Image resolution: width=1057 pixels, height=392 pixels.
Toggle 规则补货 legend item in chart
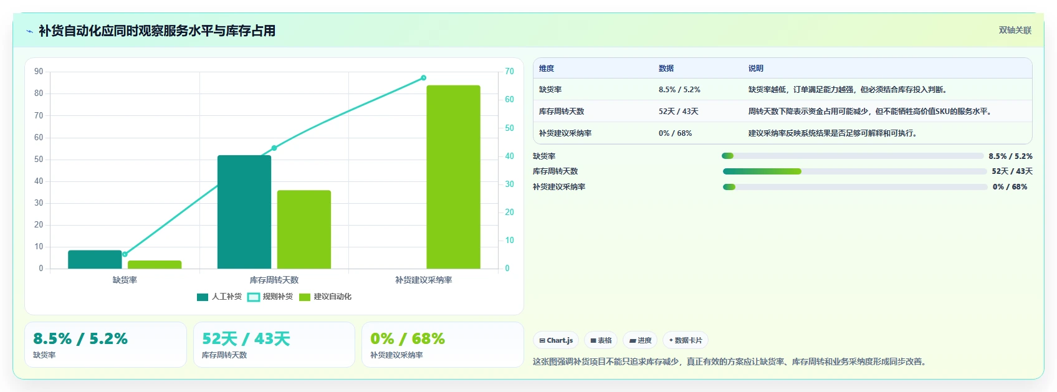tap(270, 297)
